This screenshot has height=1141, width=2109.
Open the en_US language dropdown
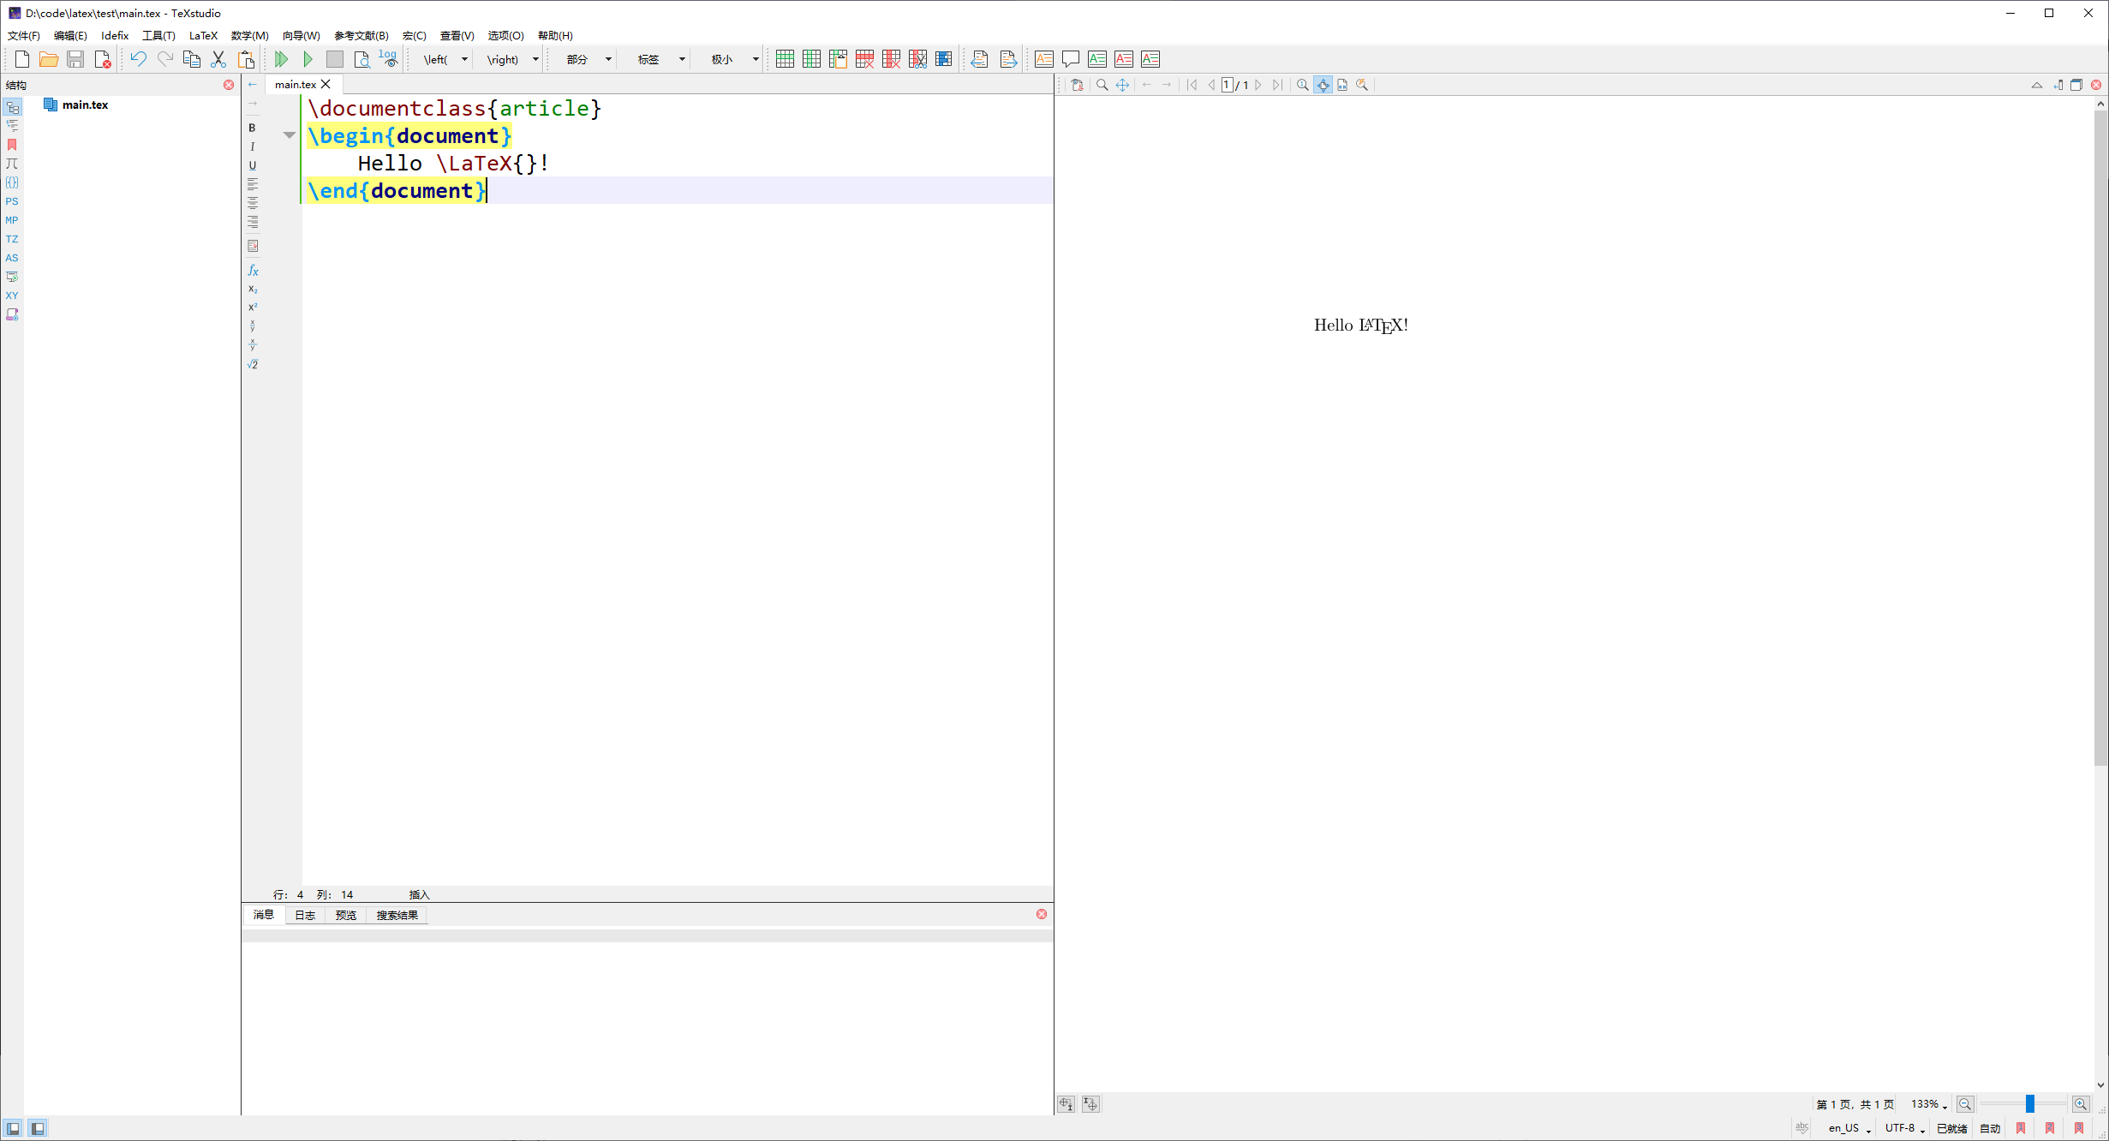point(1849,1128)
